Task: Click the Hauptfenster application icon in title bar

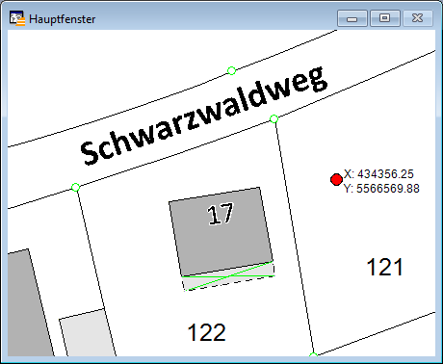Action: point(17,18)
